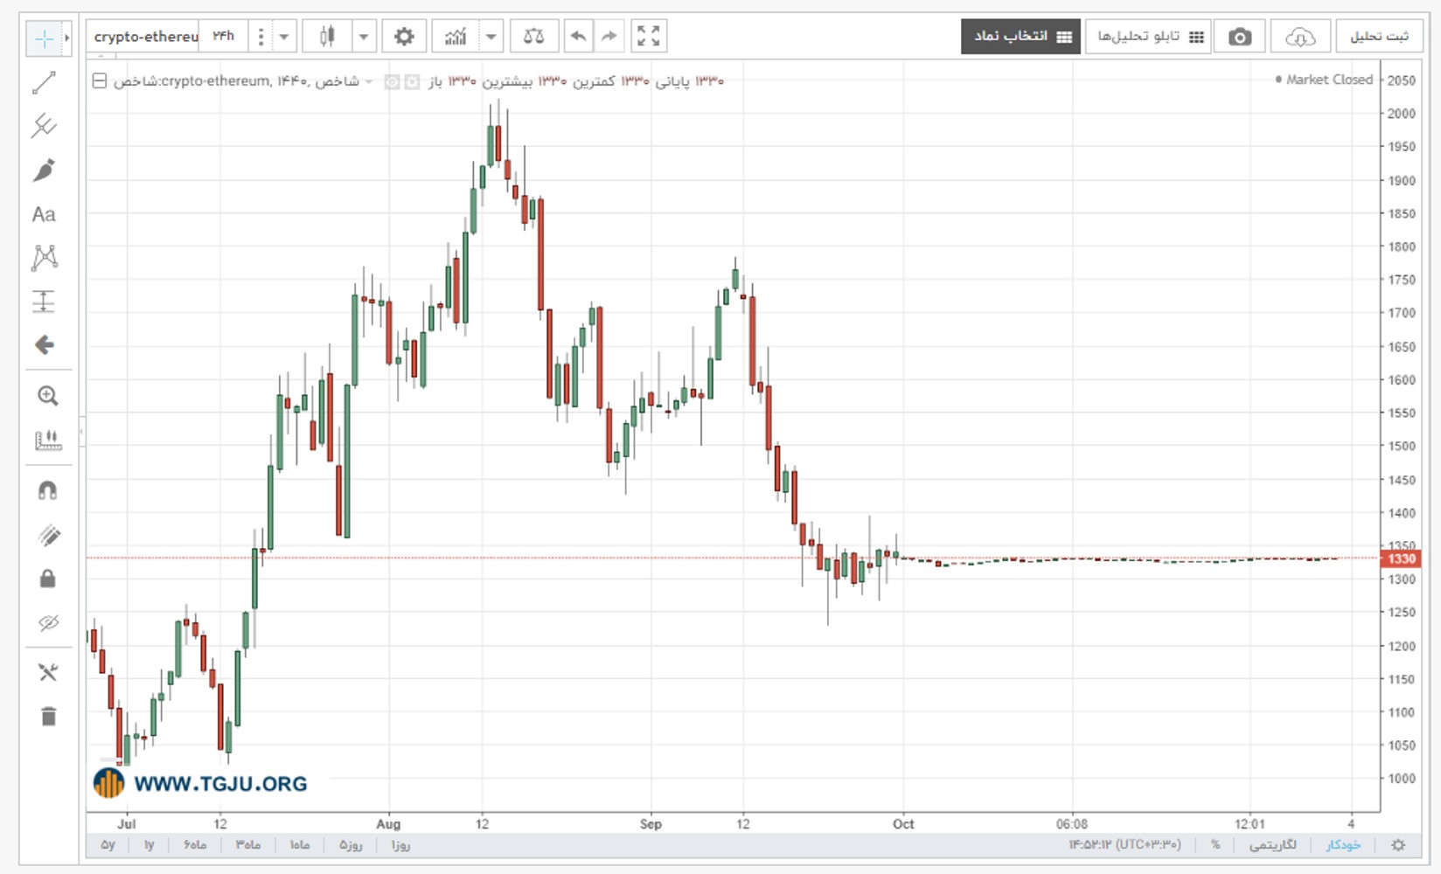Select the 5y time range tab
Image resolution: width=1441 pixels, height=874 pixels.
coord(108,845)
